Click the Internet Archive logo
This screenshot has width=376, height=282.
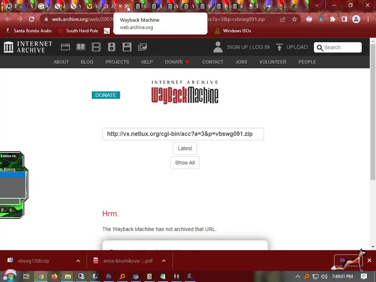(28, 47)
